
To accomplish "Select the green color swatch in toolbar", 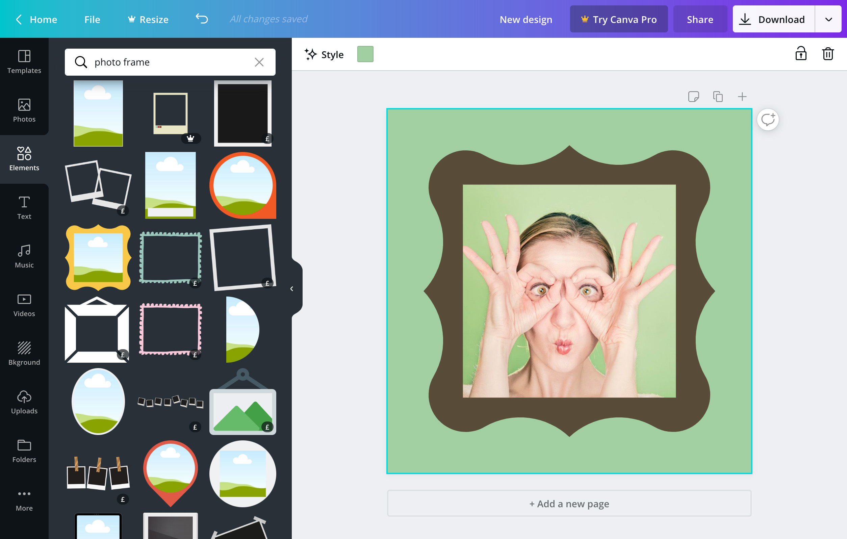I will pos(365,54).
